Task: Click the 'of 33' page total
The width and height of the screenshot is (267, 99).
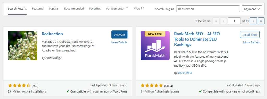Action: (x=245, y=21)
